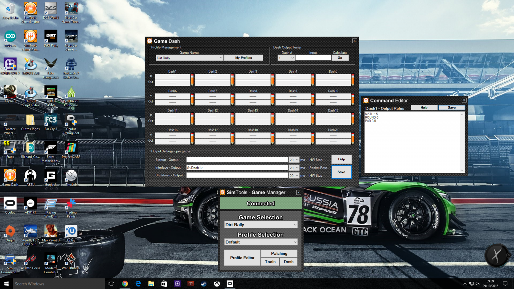Launch SimTools GameManager desktop shortcut
This screenshot has height=289, width=514.
(30, 40)
